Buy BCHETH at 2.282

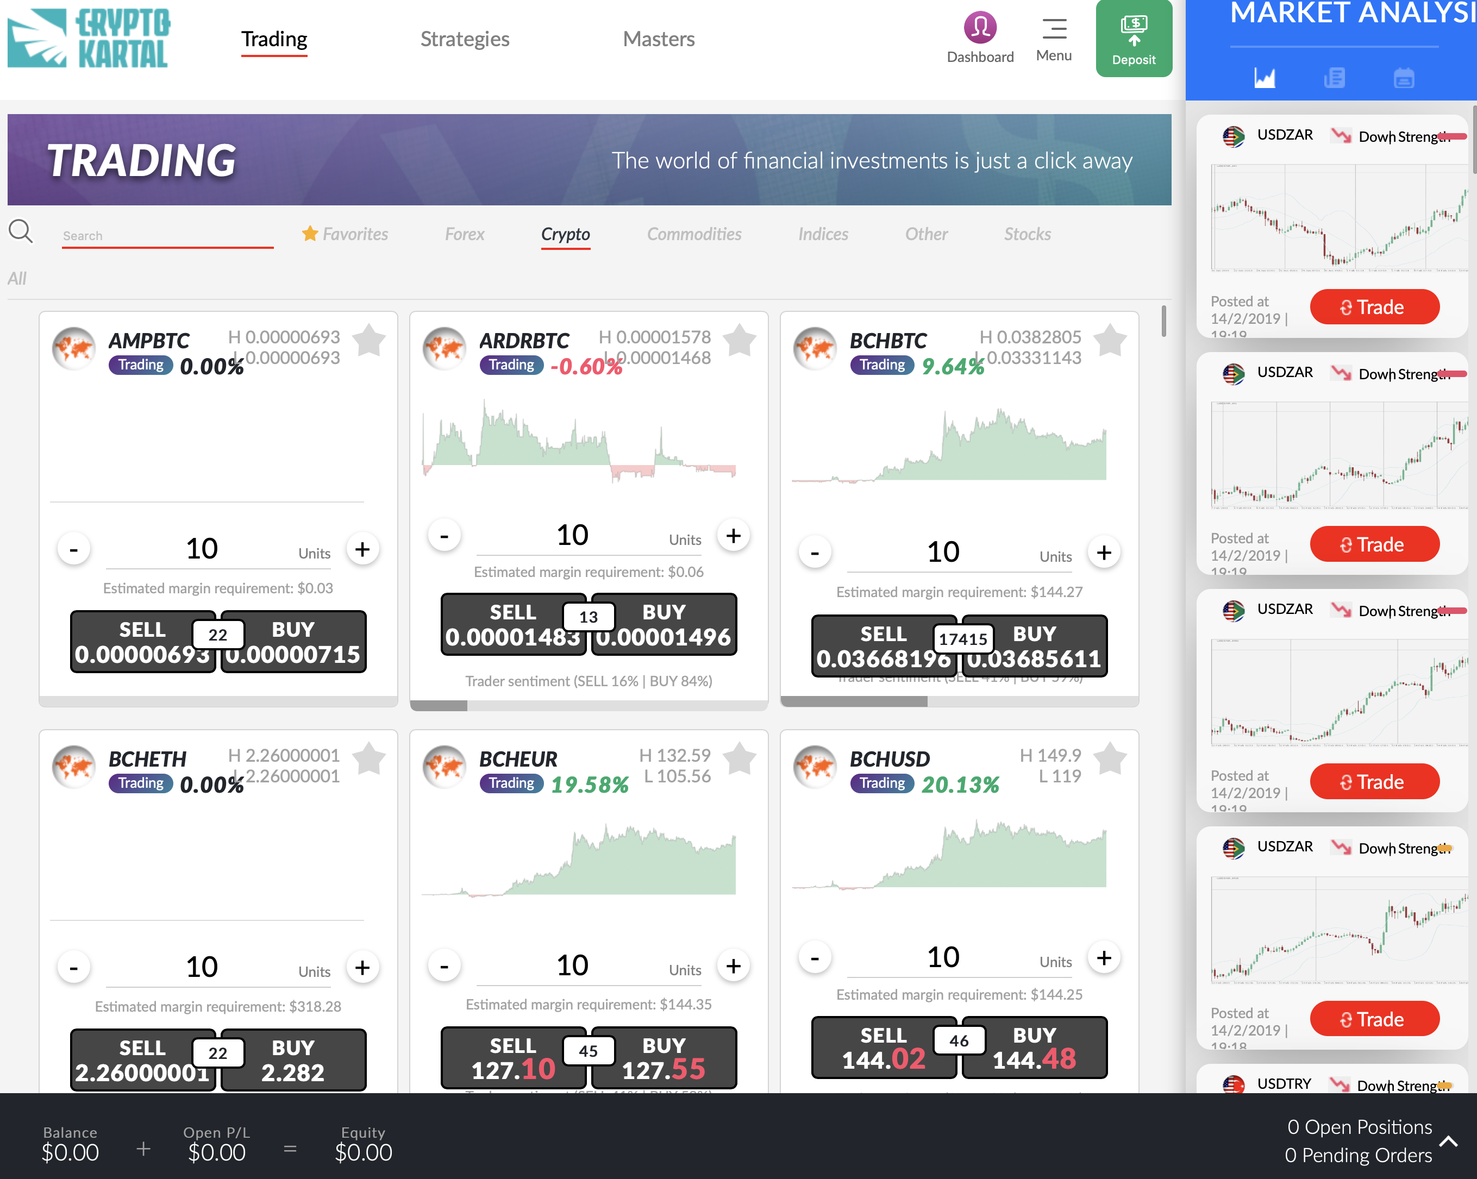294,1060
